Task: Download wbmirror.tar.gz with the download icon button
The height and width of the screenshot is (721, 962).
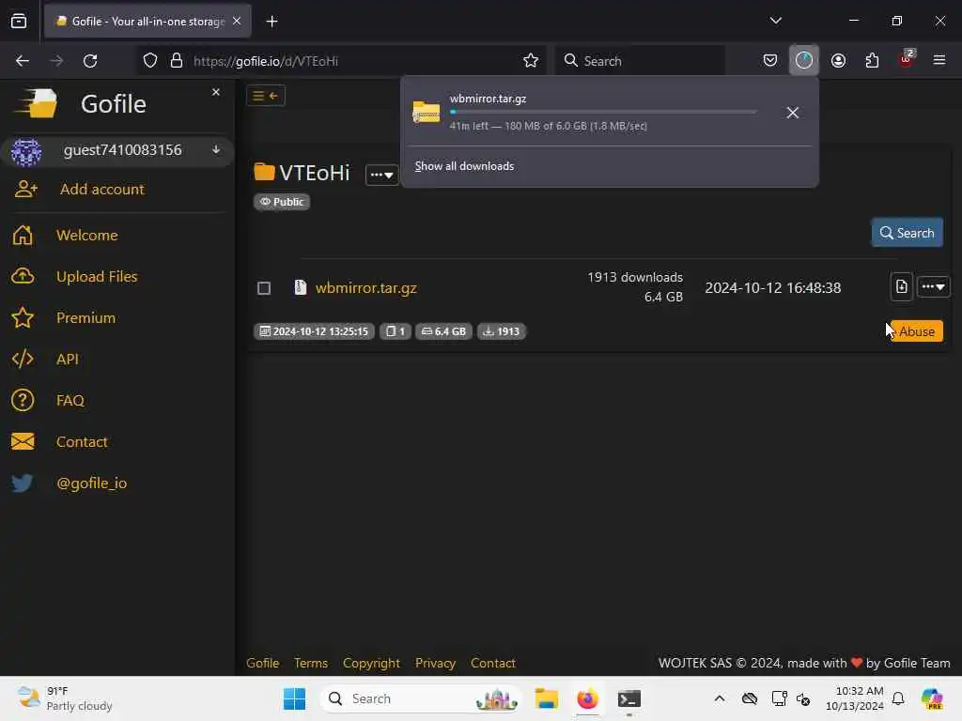Action: (x=901, y=286)
